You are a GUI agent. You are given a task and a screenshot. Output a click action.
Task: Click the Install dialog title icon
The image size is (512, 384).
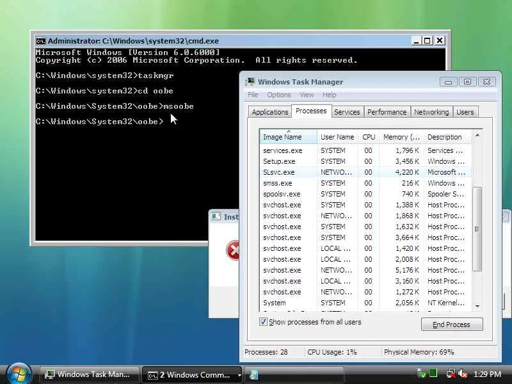[x=216, y=216]
